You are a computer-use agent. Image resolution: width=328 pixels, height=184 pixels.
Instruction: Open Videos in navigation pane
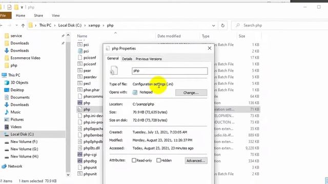pyautogui.click(x=16, y=127)
